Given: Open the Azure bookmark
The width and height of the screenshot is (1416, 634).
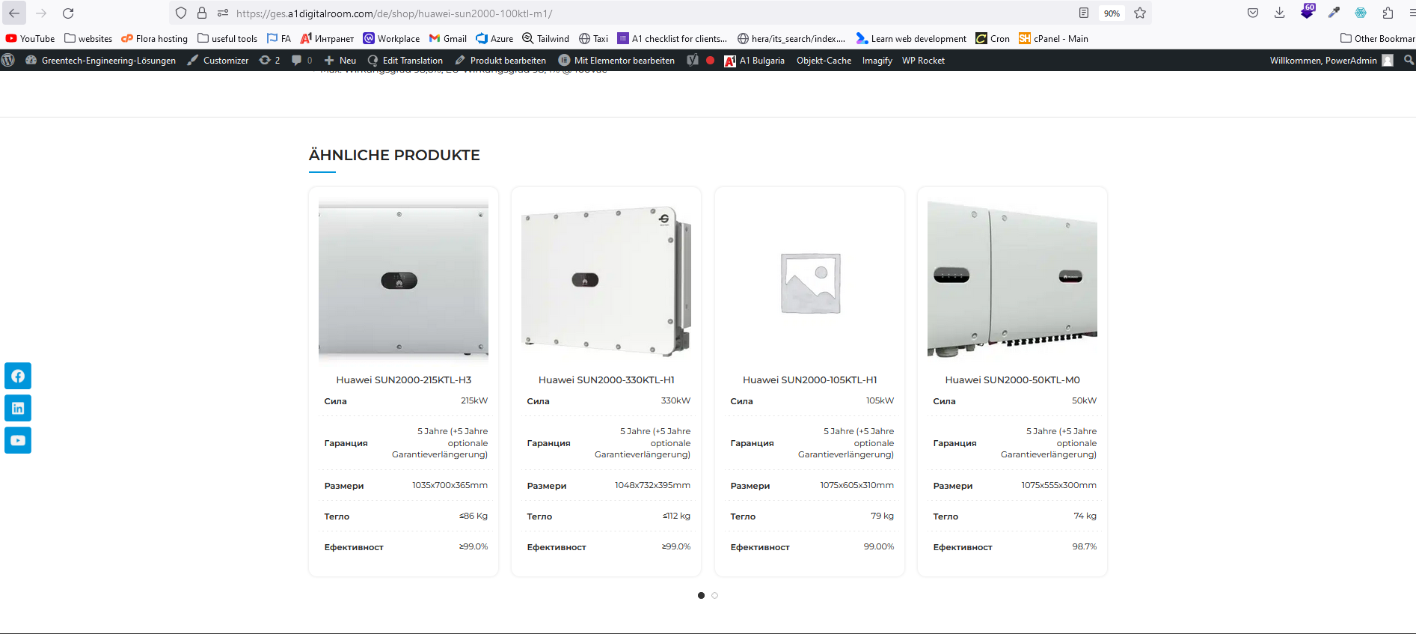Looking at the screenshot, I should [x=494, y=38].
